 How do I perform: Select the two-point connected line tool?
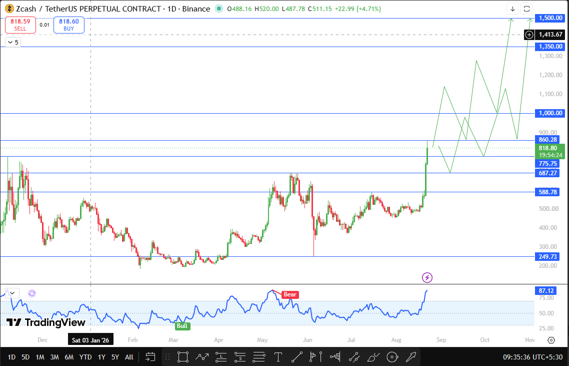coord(354,357)
